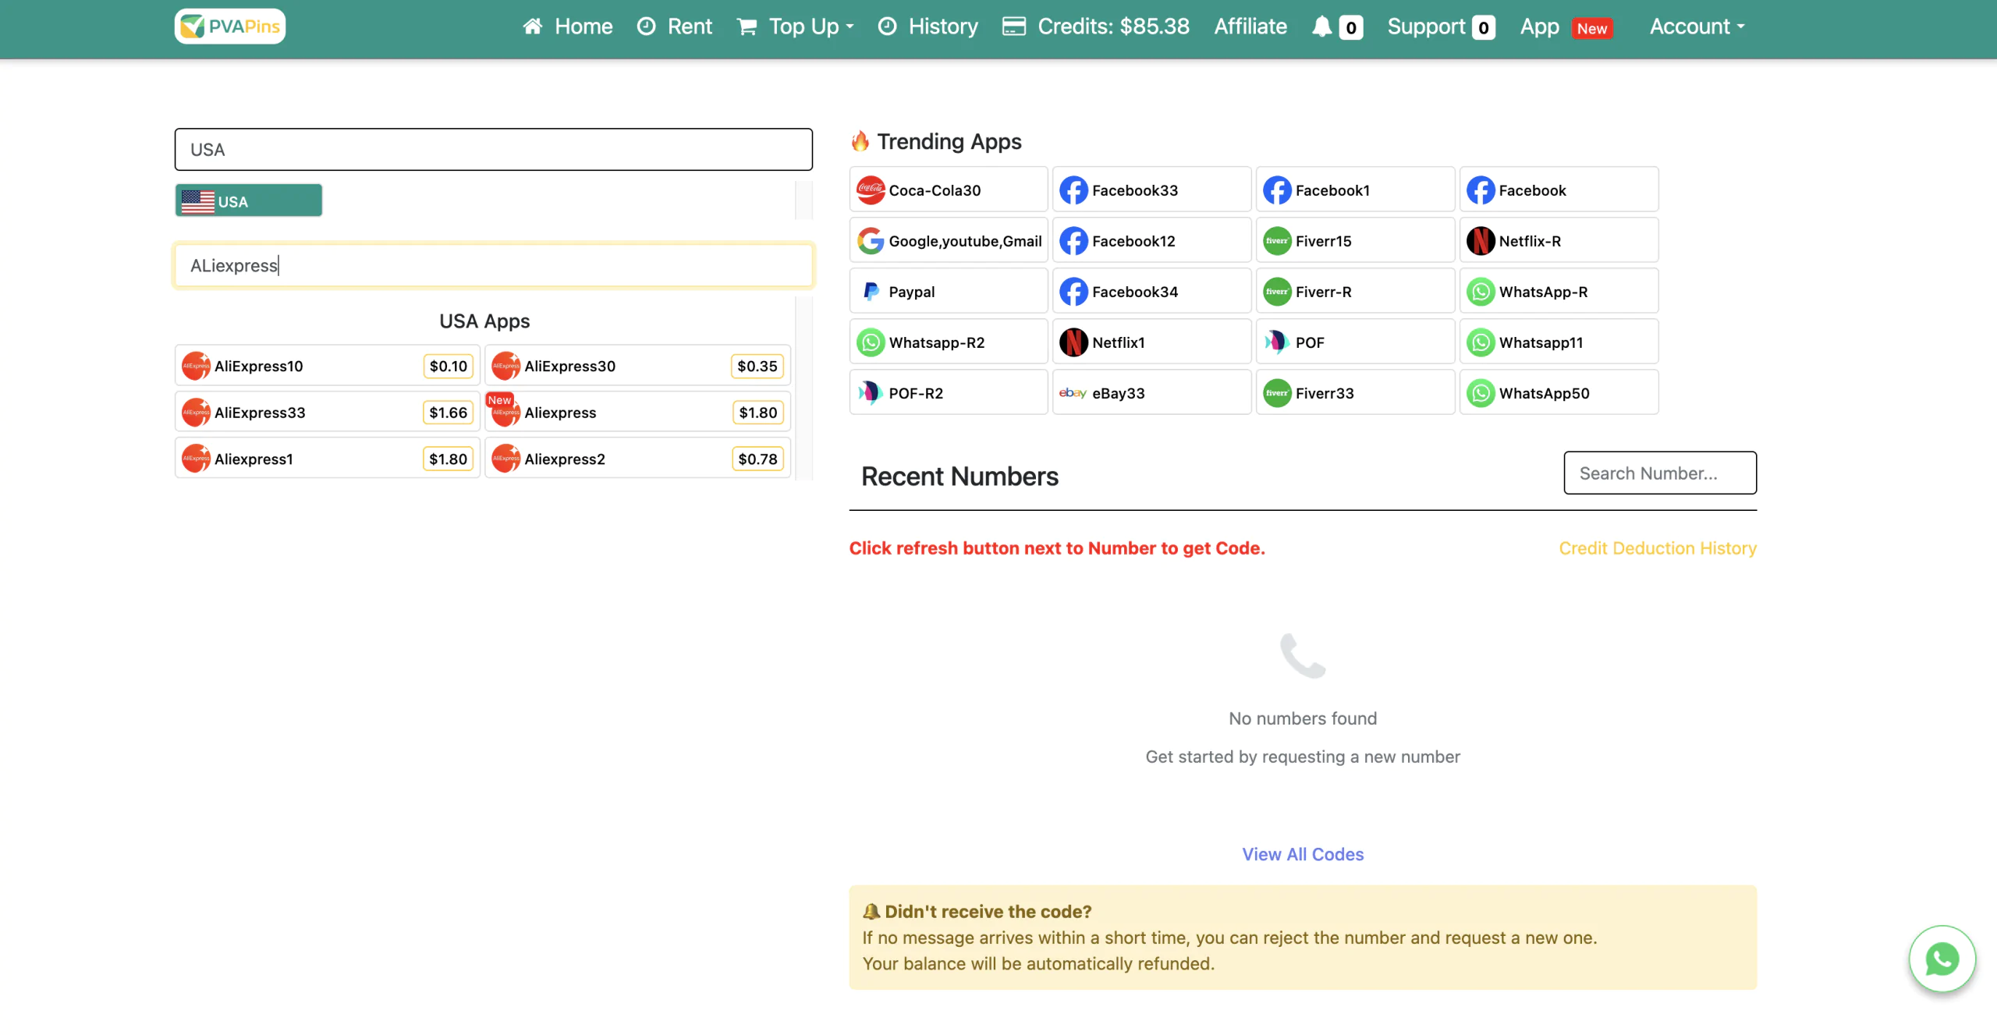1997x1035 pixels.
Task: Click the country list scrollbar beside USA
Action: tap(803, 200)
